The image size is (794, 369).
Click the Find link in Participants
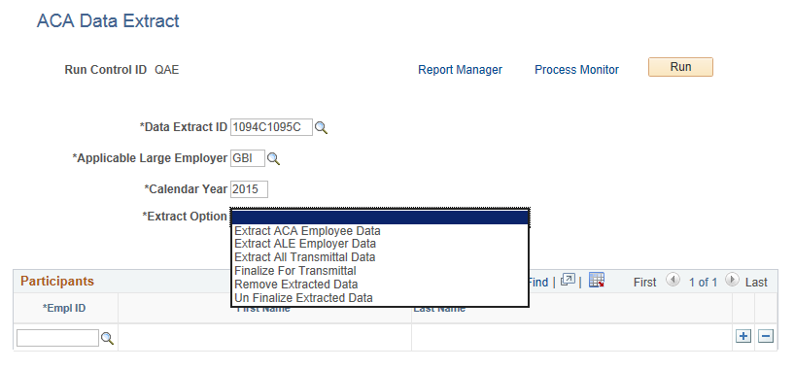(538, 282)
